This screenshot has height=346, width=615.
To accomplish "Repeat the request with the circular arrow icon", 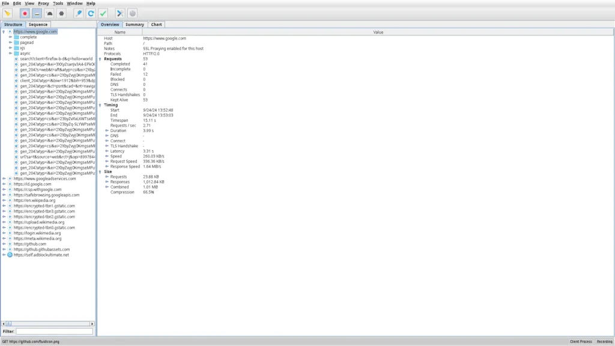I will [x=91, y=13].
